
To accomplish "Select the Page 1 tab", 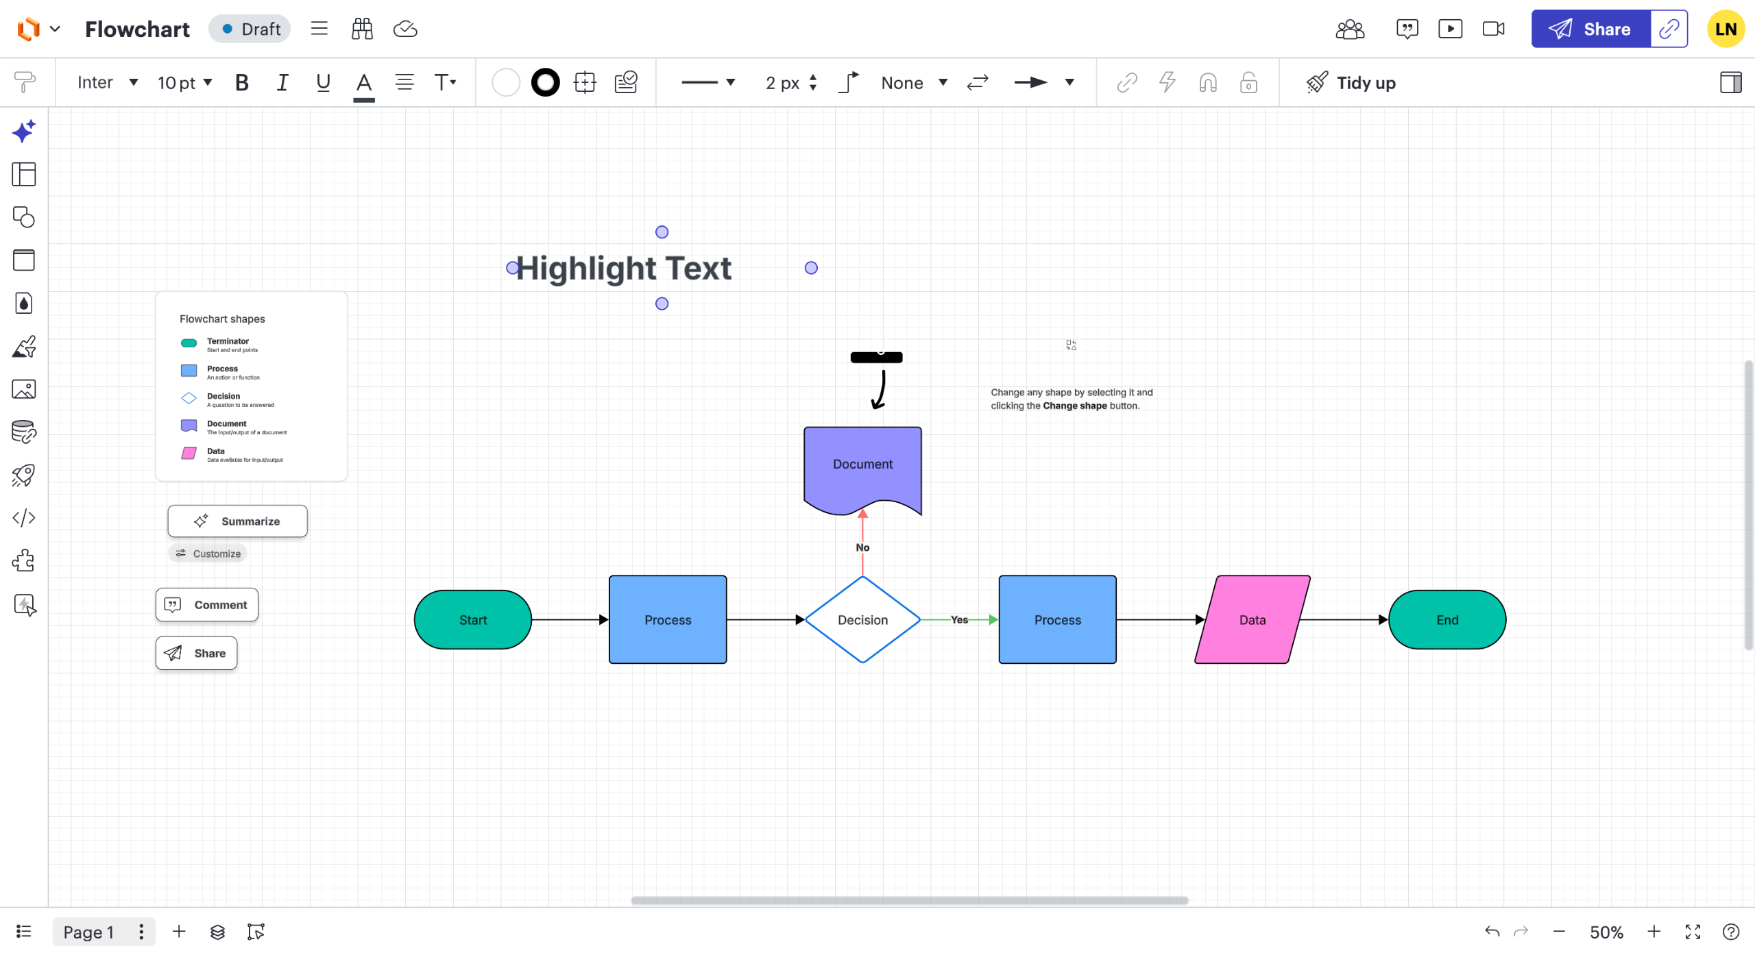I will point(88,932).
